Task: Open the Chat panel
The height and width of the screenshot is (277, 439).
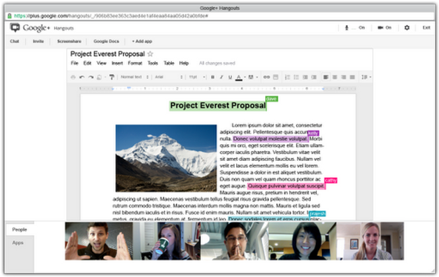Action: tap(15, 42)
